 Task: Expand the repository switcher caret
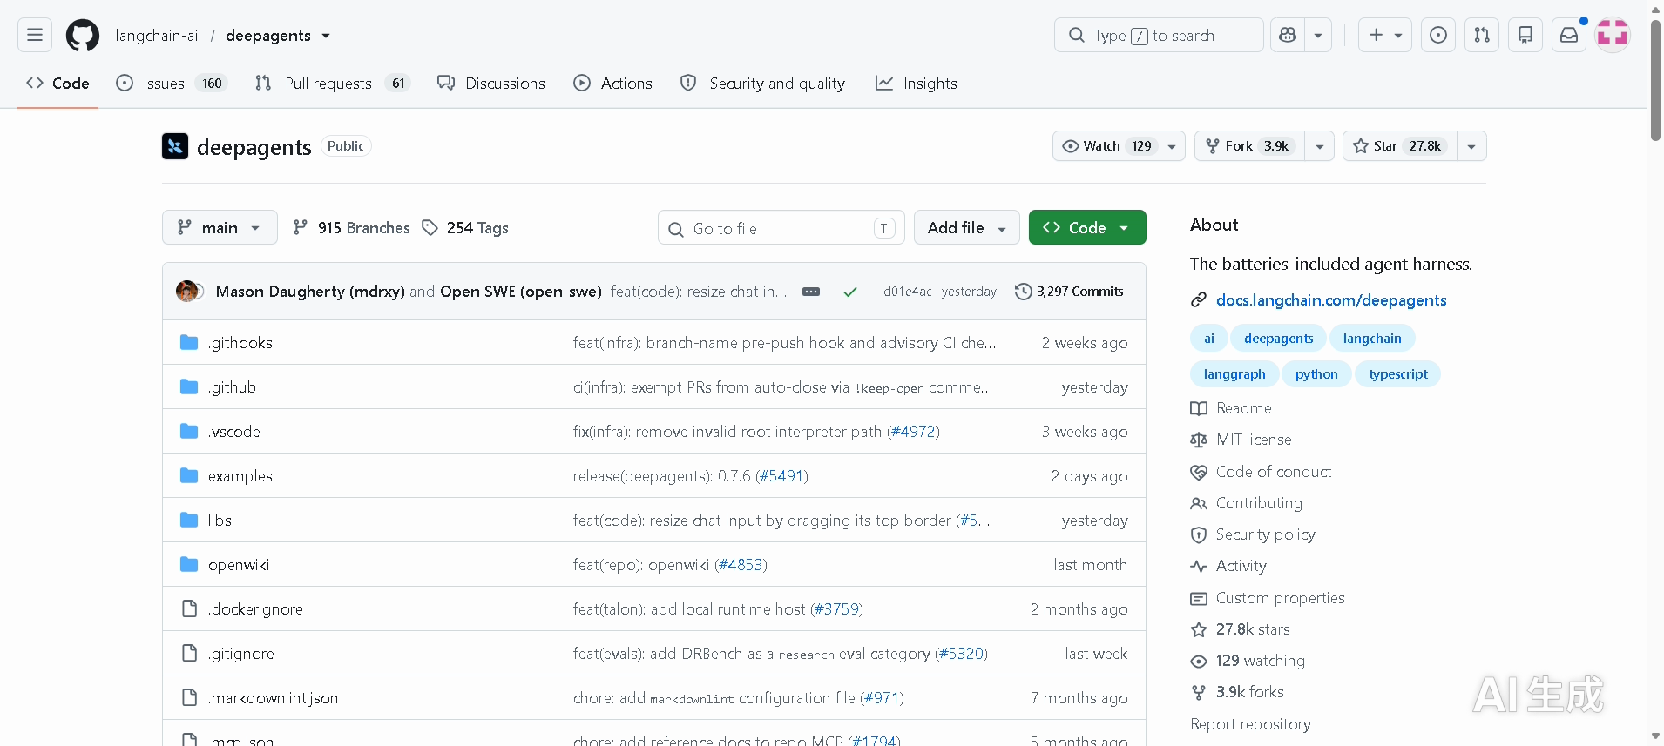(x=326, y=36)
